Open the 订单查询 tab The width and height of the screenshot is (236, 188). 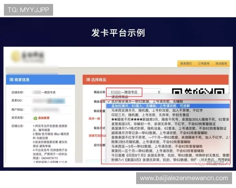click(x=203, y=63)
